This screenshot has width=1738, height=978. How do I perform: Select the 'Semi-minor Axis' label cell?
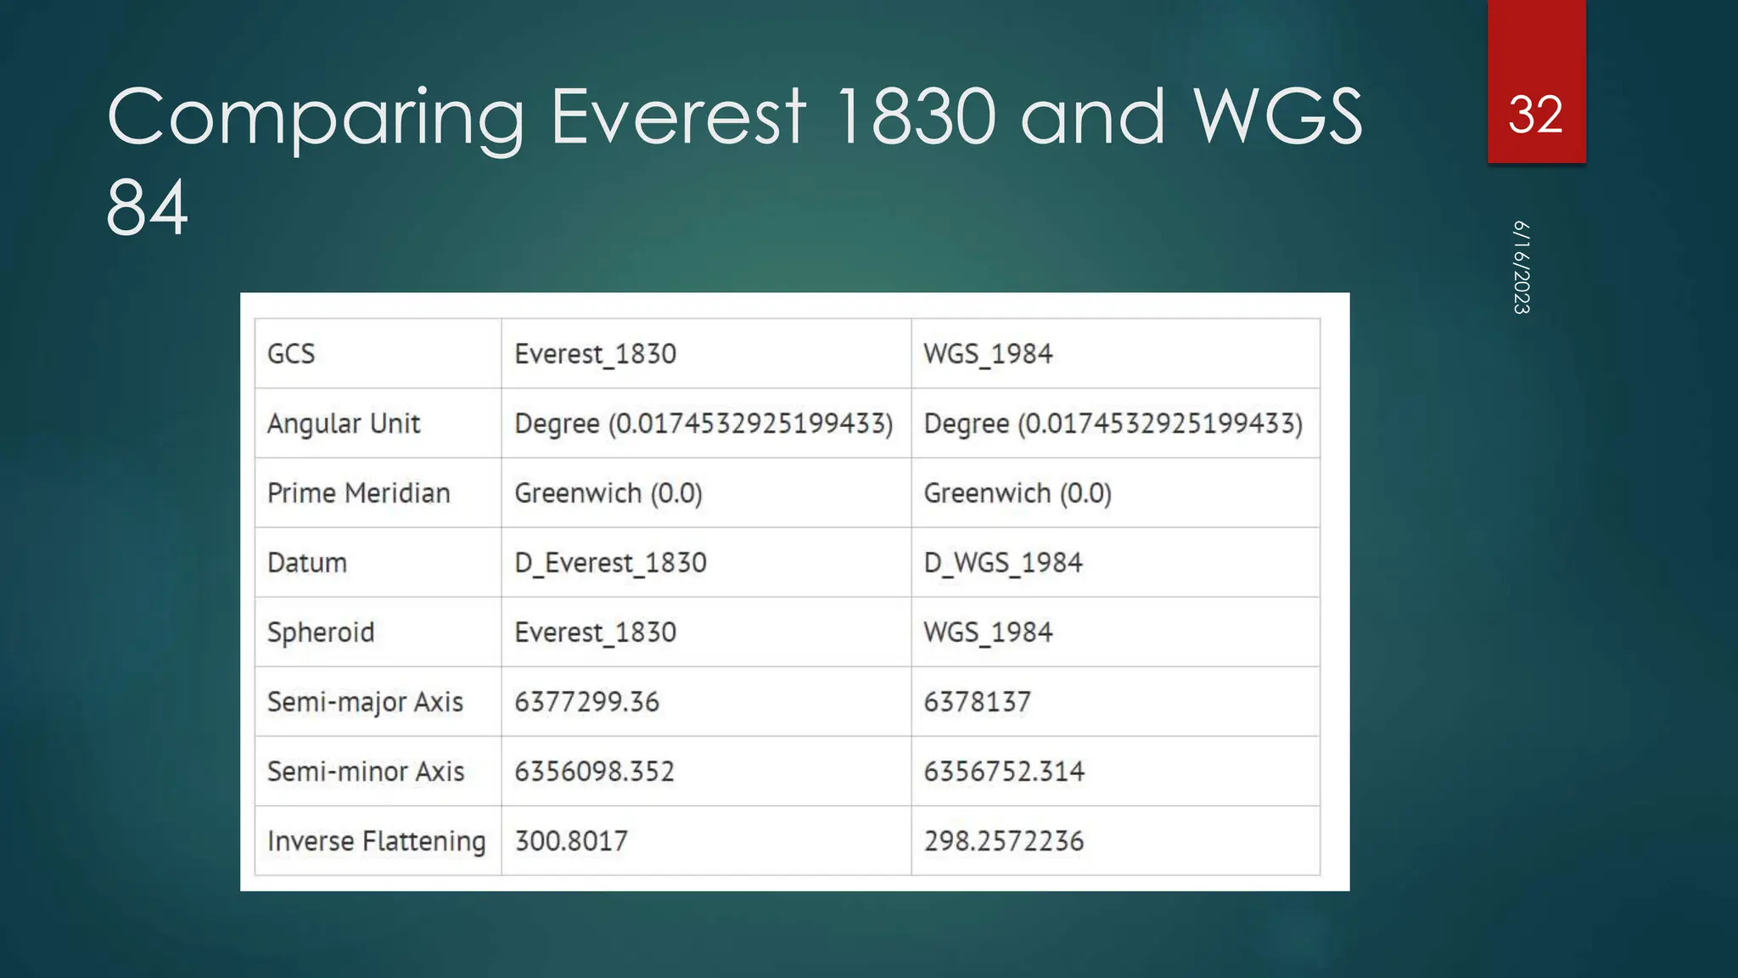click(378, 772)
